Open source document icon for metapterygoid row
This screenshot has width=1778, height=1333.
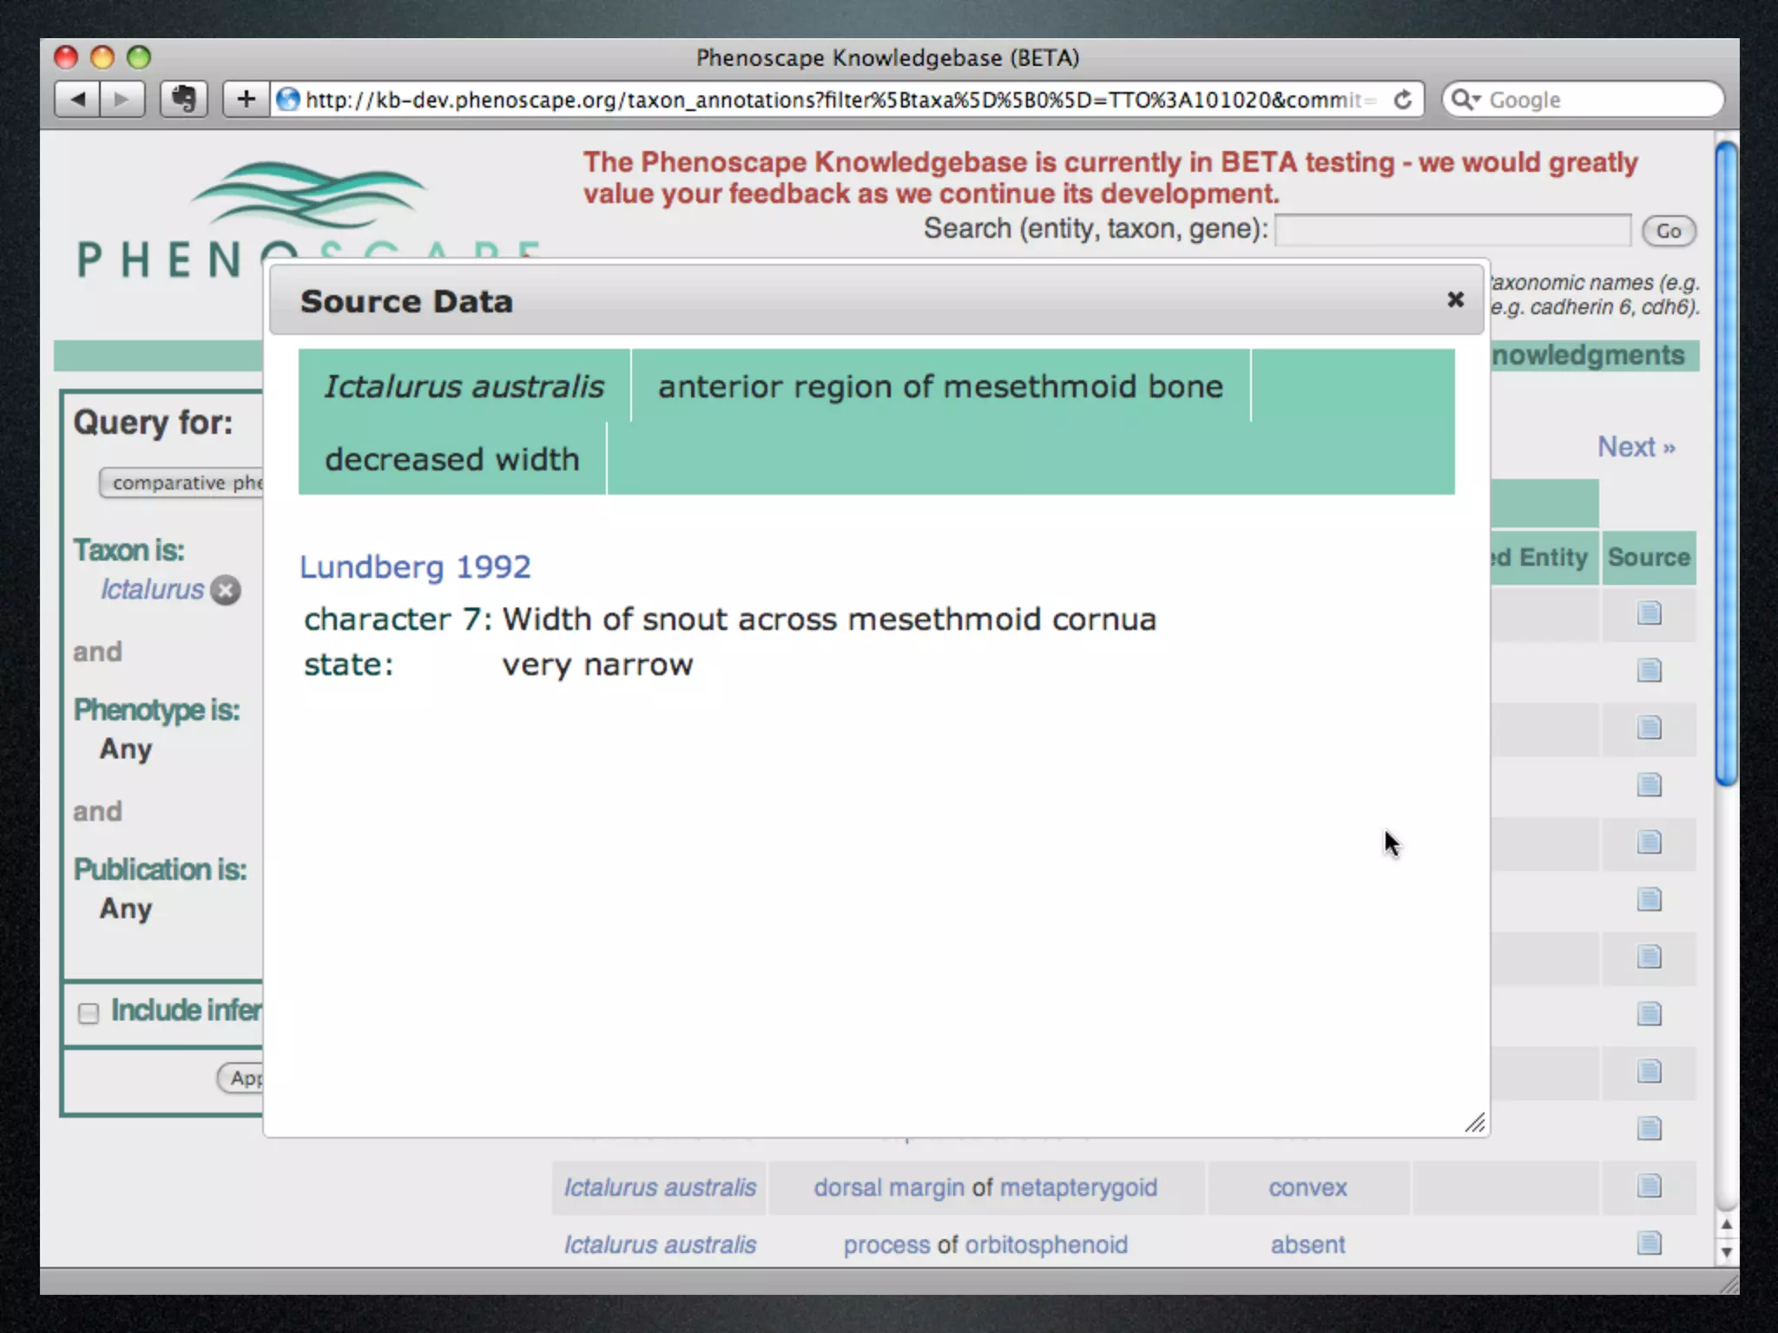point(1649,1185)
